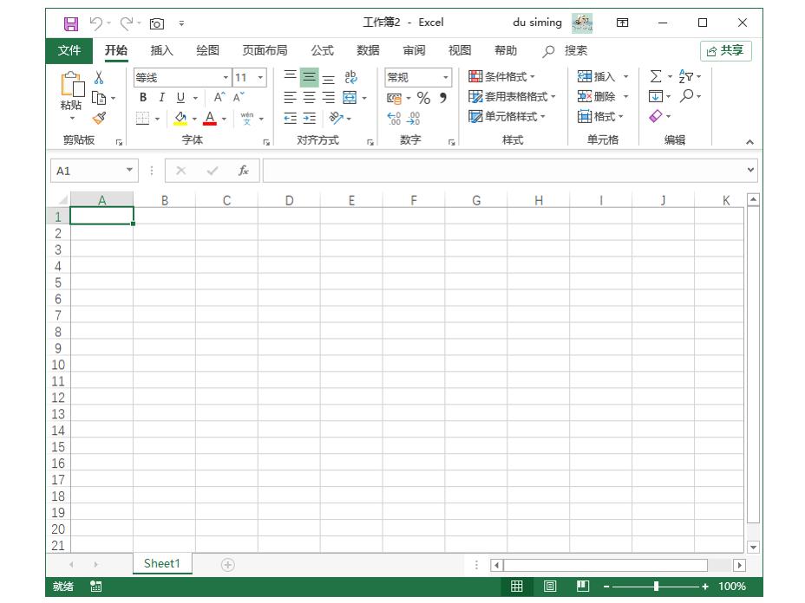
Task: Open the number format dropdown showing 常规
Action: 446,78
